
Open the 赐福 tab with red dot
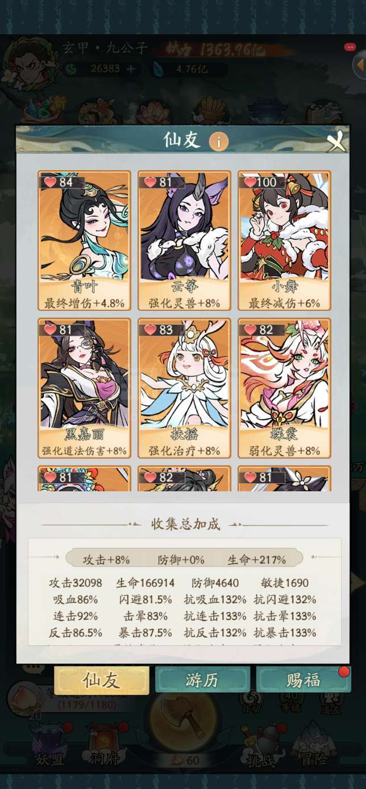click(x=303, y=680)
